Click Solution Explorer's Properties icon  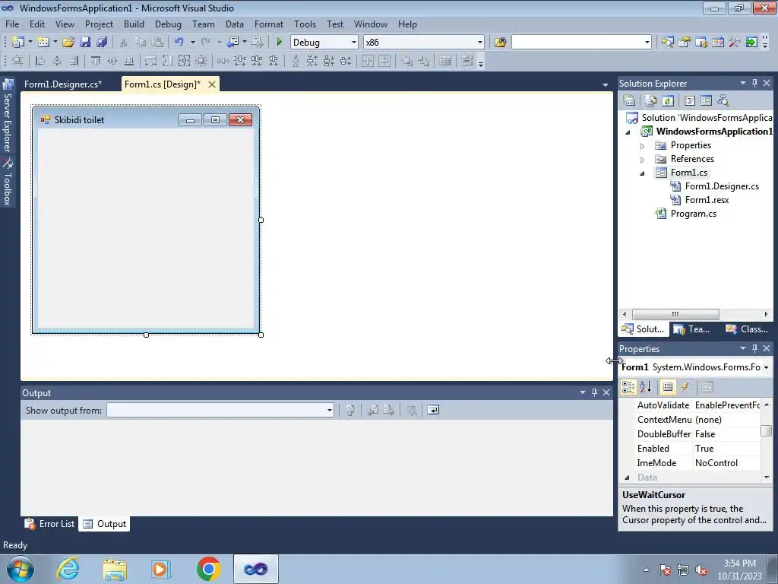point(630,100)
